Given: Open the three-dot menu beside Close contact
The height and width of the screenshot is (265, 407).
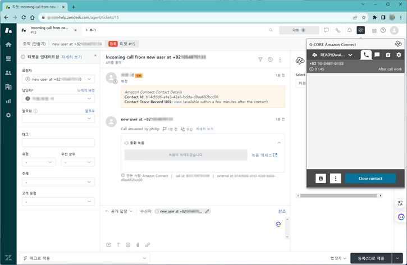Looking at the screenshot, I should click(336, 179).
